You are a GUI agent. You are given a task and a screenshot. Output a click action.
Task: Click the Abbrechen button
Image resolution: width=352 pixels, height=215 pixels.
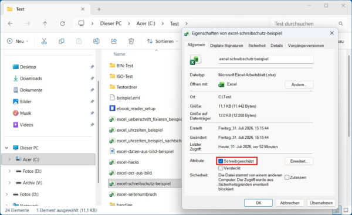coord(290,203)
